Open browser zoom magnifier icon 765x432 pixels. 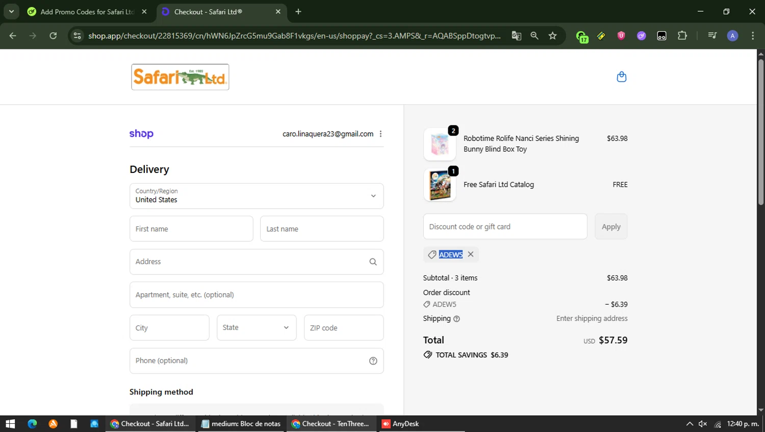pos(534,36)
